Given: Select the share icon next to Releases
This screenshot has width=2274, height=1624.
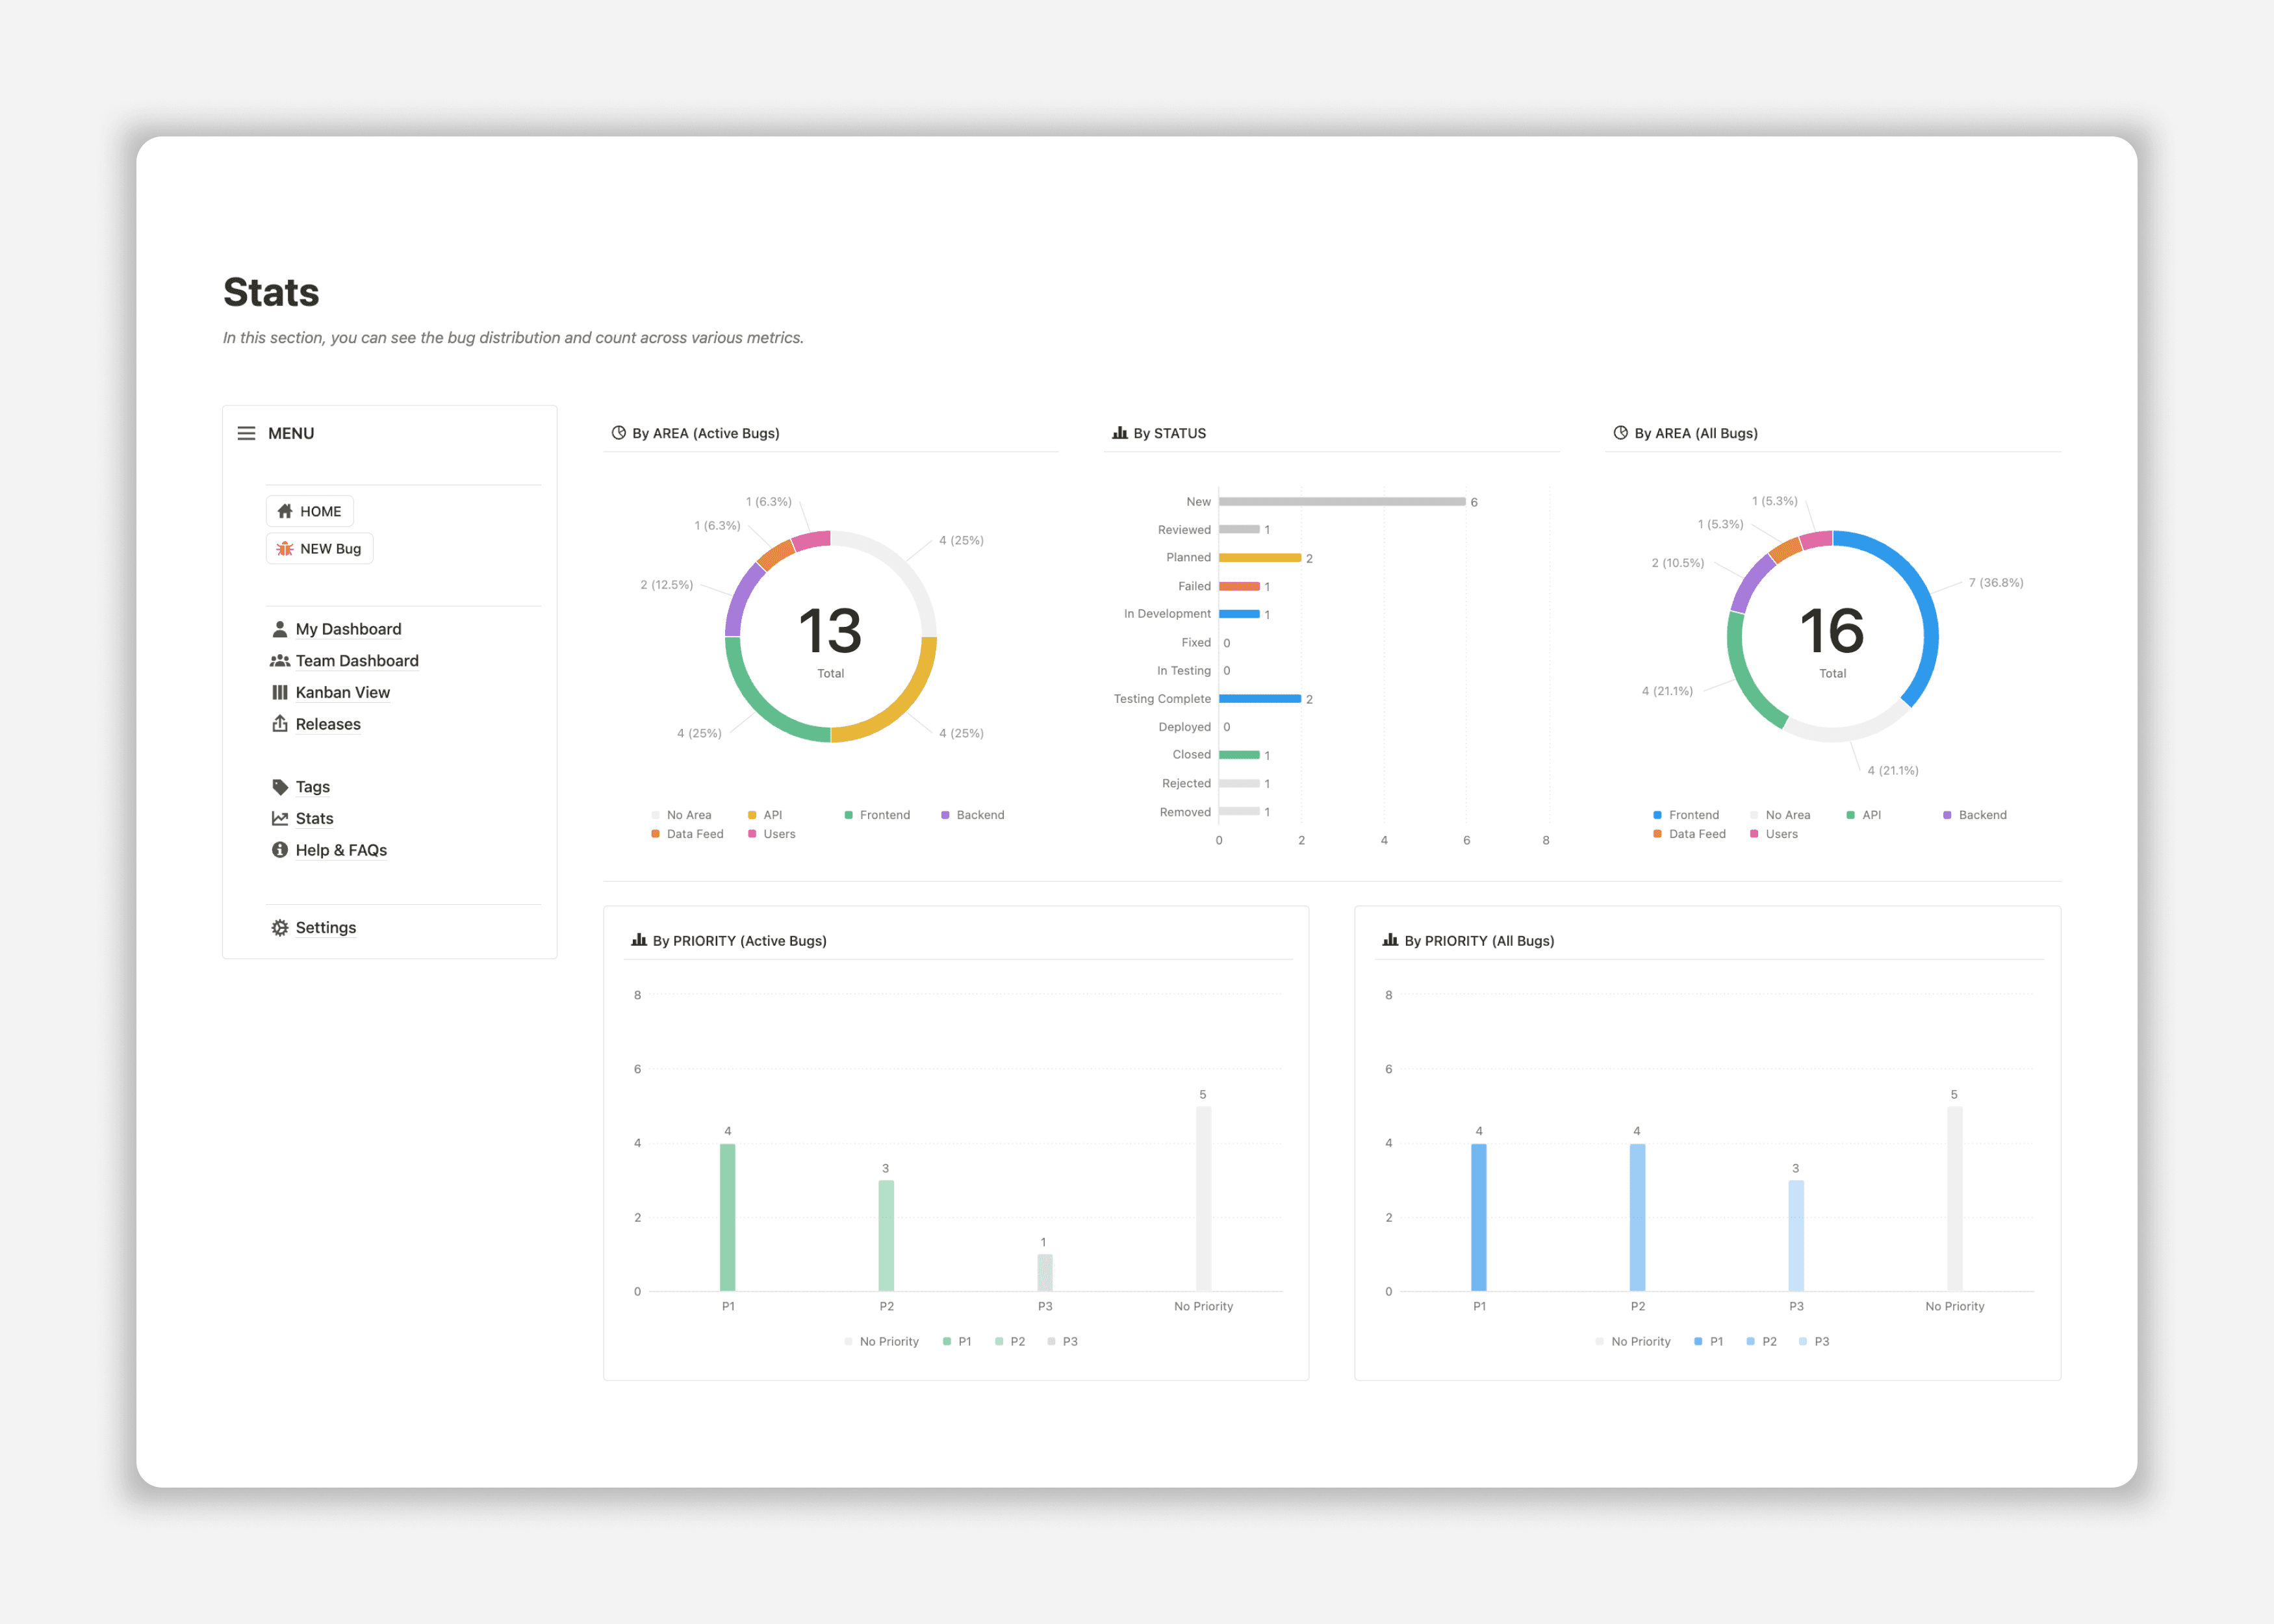Looking at the screenshot, I should [x=280, y=723].
